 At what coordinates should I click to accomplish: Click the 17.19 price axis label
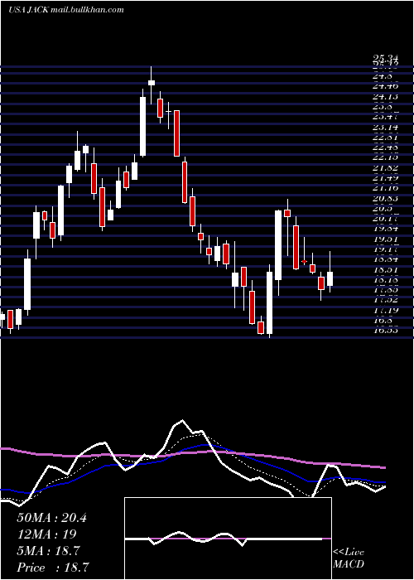(x=385, y=311)
